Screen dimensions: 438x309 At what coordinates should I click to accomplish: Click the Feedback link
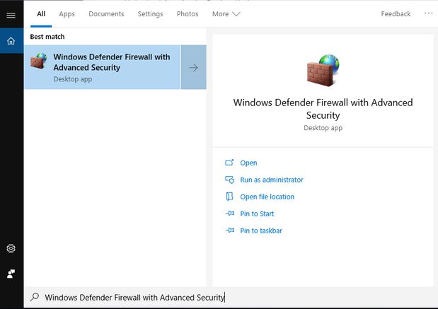396,14
